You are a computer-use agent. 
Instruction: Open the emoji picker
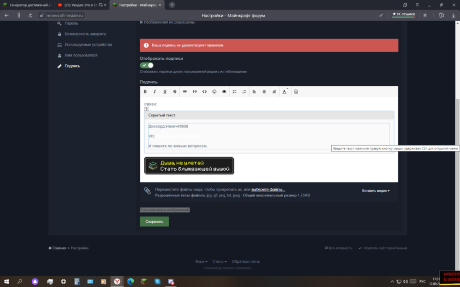(x=214, y=92)
